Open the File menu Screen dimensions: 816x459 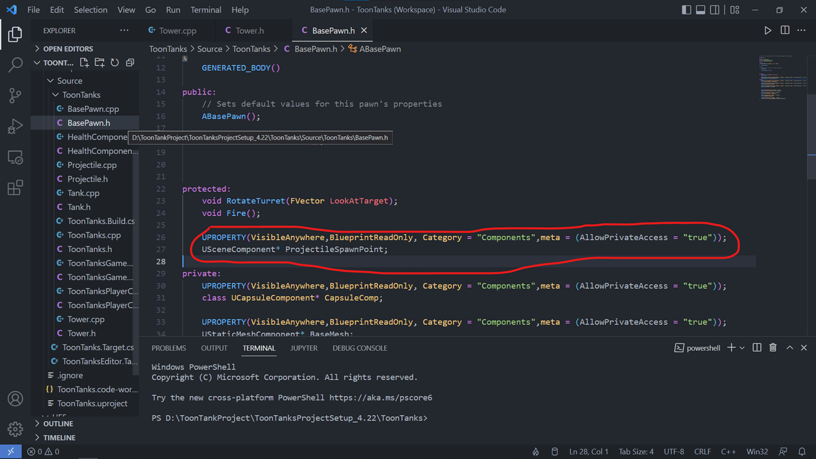34,9
